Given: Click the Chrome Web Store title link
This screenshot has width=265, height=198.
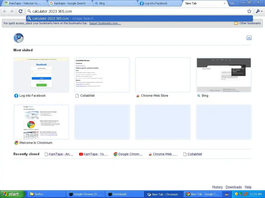Looking at the screenshot, I should (x=154, y=96).
